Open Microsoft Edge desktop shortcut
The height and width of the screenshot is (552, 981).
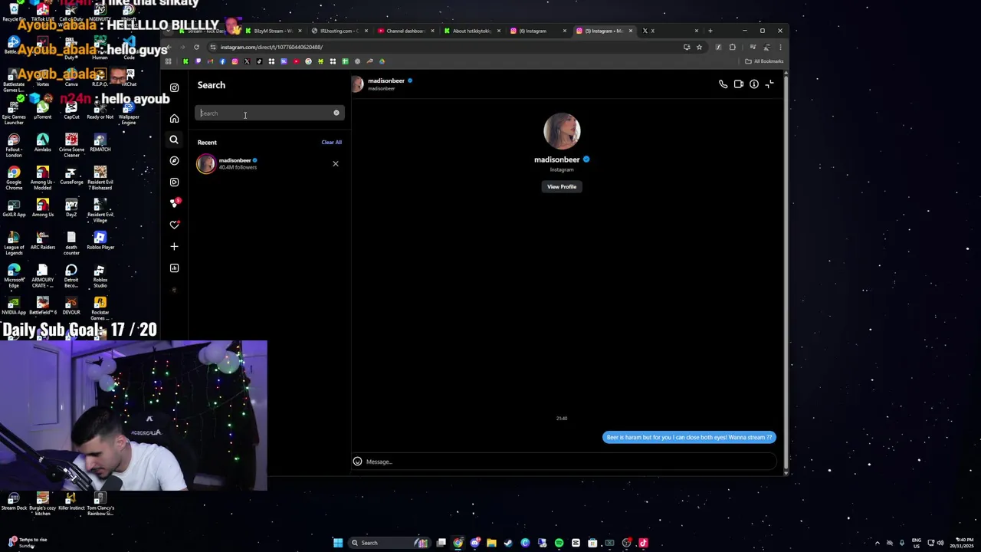coord(14,276)
